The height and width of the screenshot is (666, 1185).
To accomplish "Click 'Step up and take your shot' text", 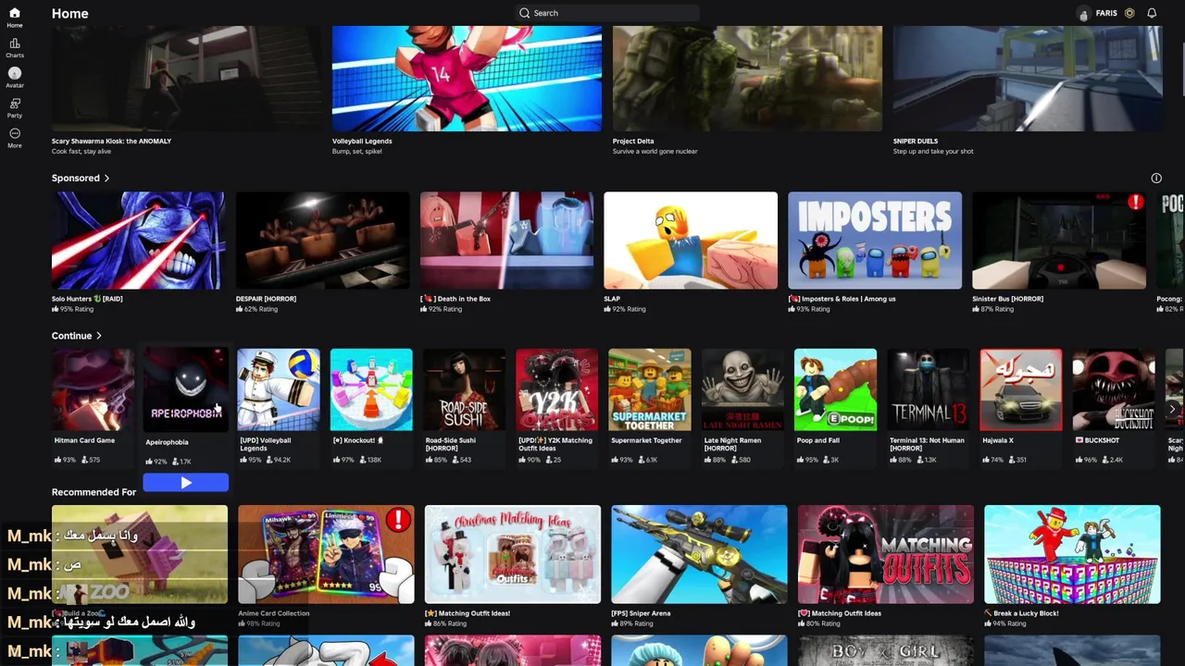I will (933, 152).
